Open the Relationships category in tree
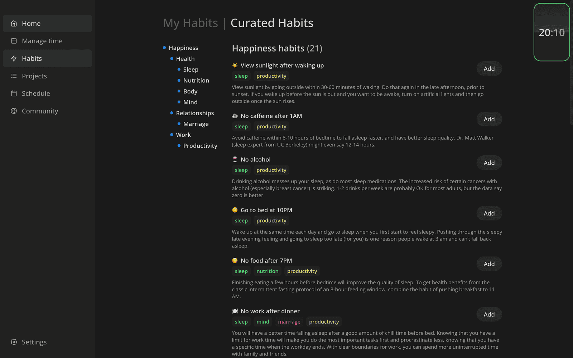This screenshot has width=573, height=358. click(195, 113)
